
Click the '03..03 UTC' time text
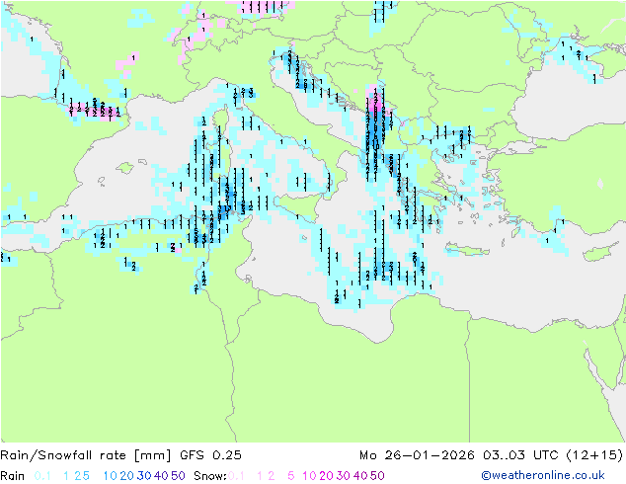pyautogui.click(x=520, y=455)
